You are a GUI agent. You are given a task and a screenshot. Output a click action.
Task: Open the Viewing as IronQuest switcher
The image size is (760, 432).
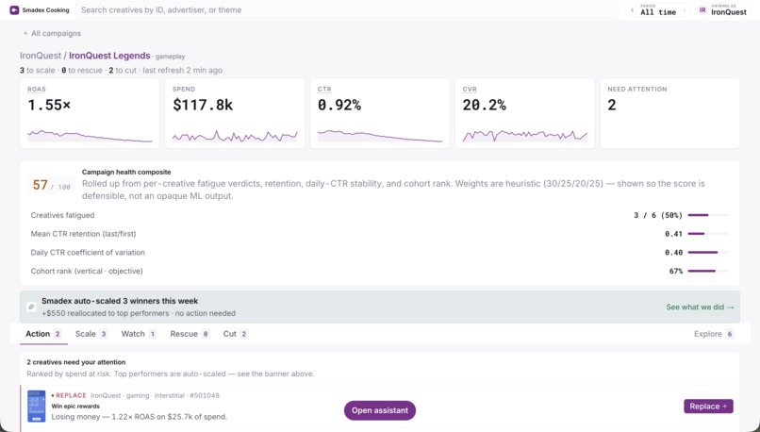click(x=722, y=10)
